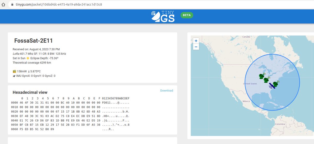Click the TinyGS logo in header
Image resolution: width=314 pixels, height=144 pixels.
(163, 16)
